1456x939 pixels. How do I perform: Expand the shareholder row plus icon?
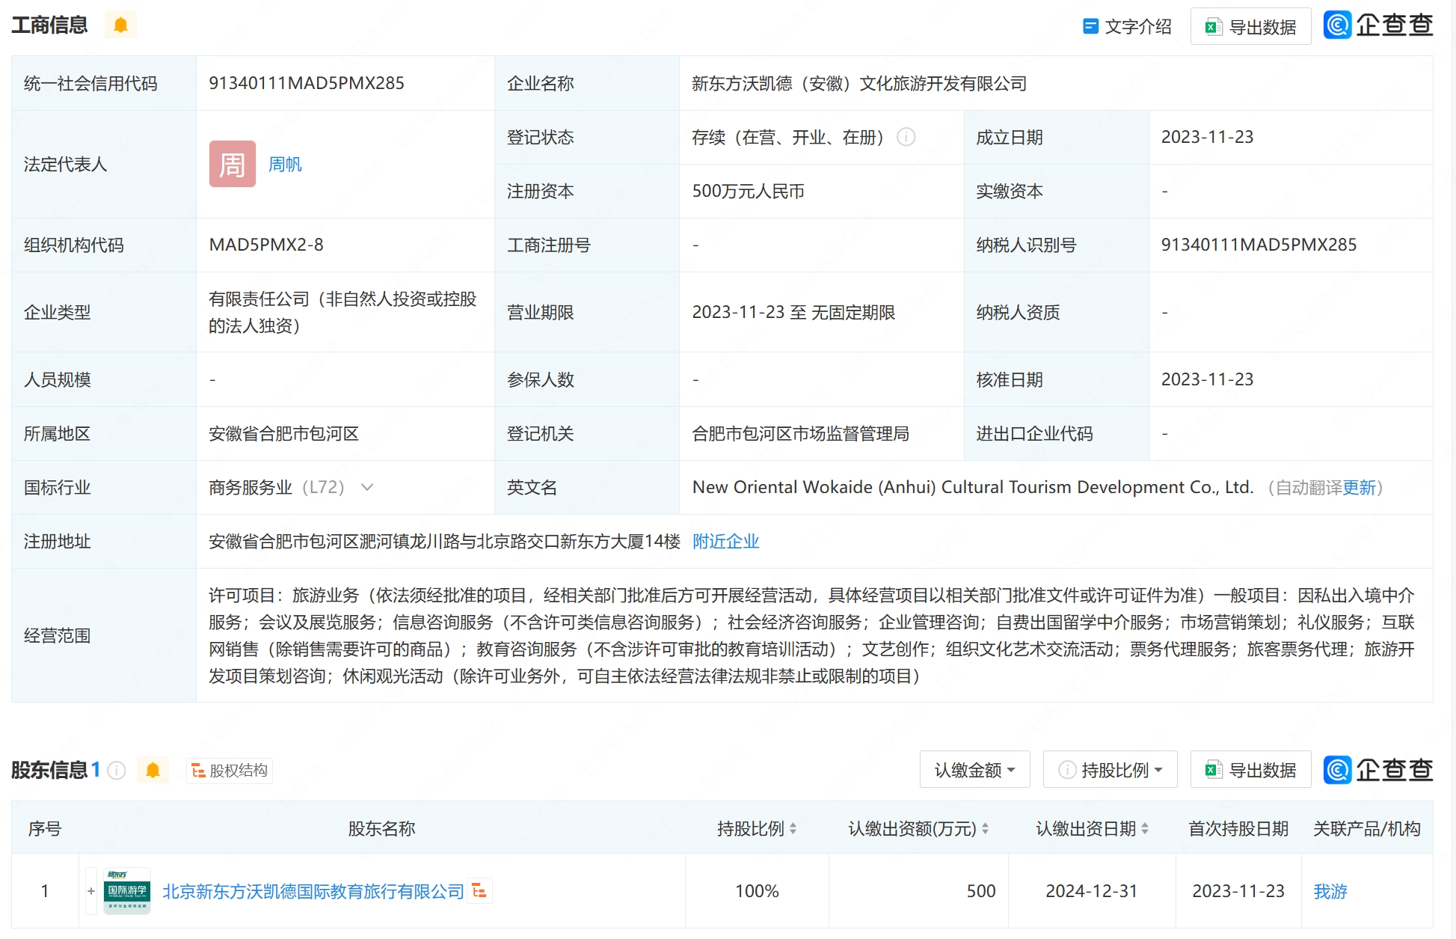(91, 891)
